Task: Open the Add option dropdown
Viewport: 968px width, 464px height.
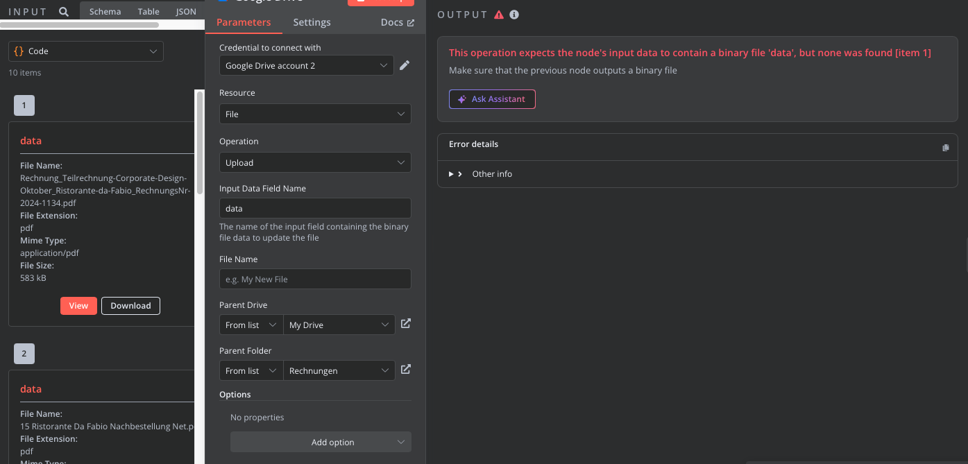Action: point(321,442)
